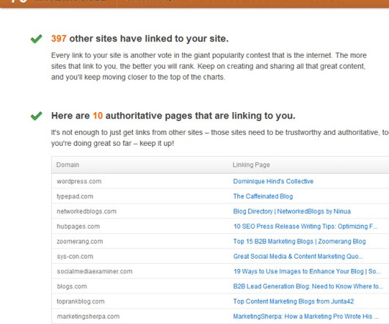389x324 pixels.
Task: Select the wordpress.com domain cell
Action: [x=79, y=181]
